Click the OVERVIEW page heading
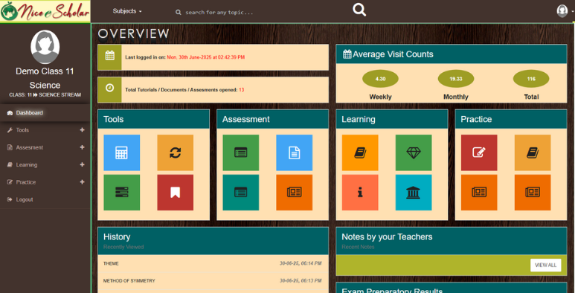Screen dimensions: 575x293 pos(133,33)
